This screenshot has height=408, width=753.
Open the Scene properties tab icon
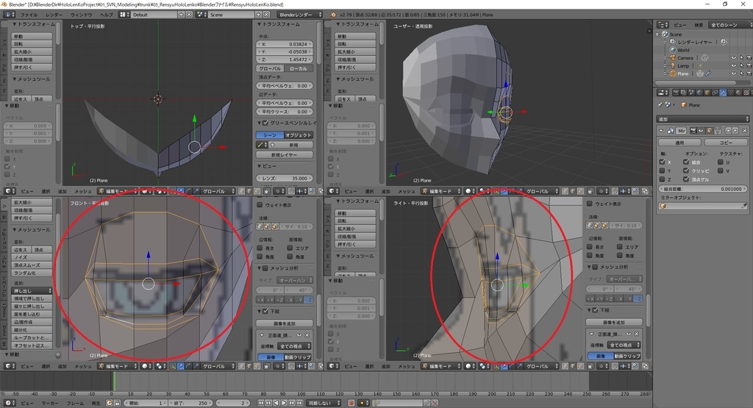[691, 93]
